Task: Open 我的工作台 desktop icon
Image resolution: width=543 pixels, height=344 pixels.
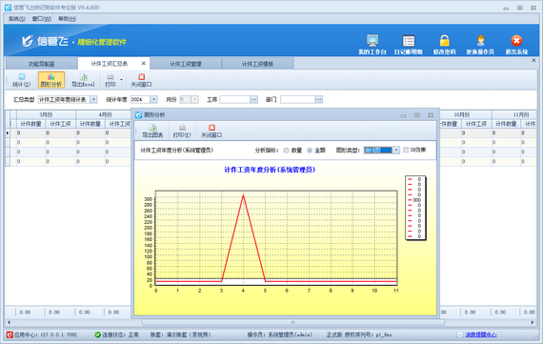Action: pyautogui.click(x=372, y=41)
